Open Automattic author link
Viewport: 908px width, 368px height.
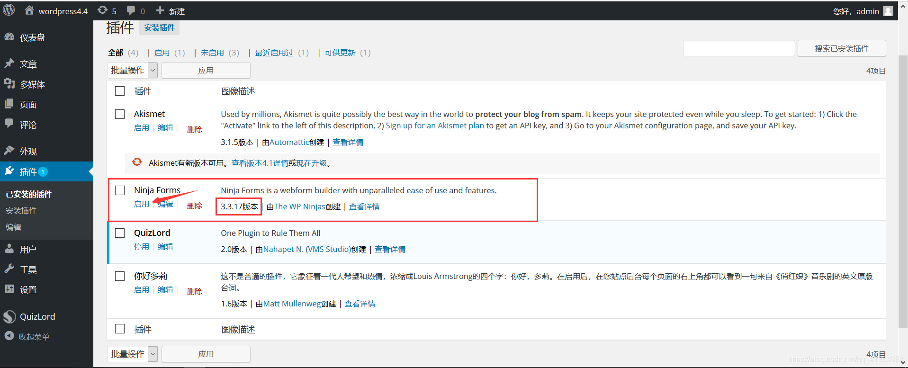pyautogui.click(x=289, y=142)
